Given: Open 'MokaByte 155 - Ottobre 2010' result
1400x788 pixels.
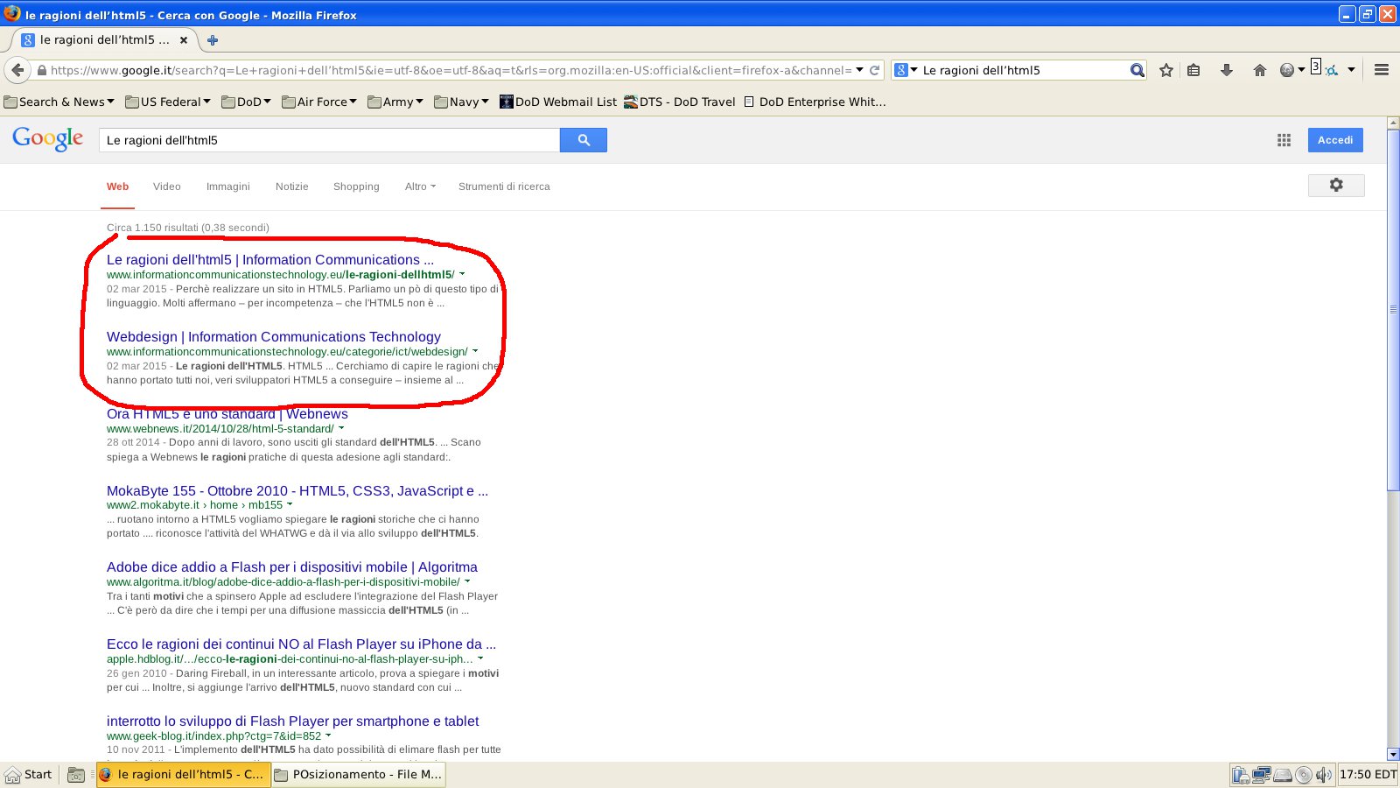Looking at the screenshot, I should tap(297, 491).
